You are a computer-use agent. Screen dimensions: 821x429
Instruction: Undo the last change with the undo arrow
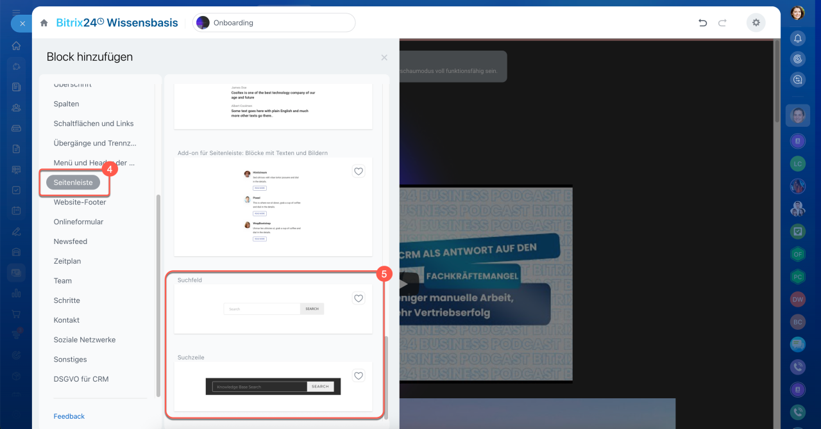(x=702, y=23)
